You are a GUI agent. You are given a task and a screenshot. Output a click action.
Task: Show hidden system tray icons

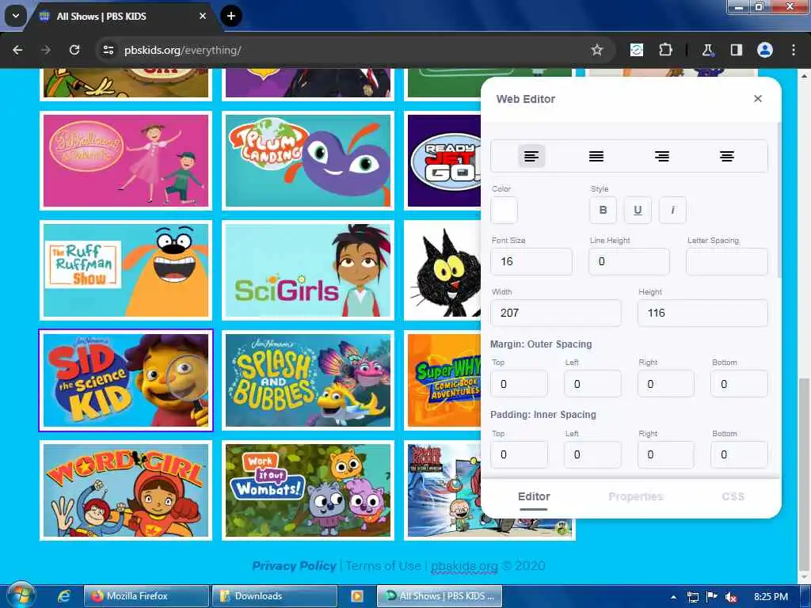click(x=673, y=597)
